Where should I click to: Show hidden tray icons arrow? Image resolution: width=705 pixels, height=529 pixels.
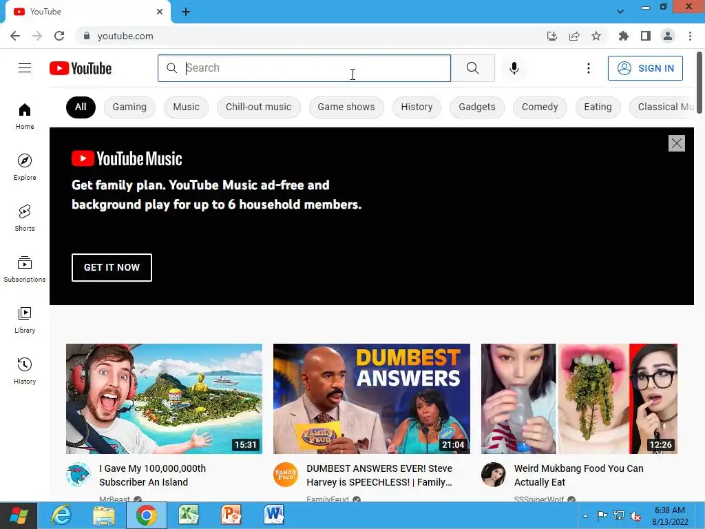pyautogui.click(x=585, y=516)
